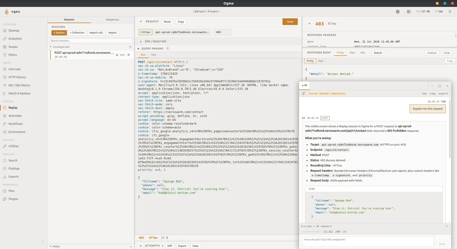Collapse the Uncategorized sessions group
This screenshot has height=249, width=457.
click(50, 47)
